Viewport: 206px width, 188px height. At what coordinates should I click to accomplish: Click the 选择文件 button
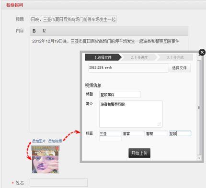179,68
